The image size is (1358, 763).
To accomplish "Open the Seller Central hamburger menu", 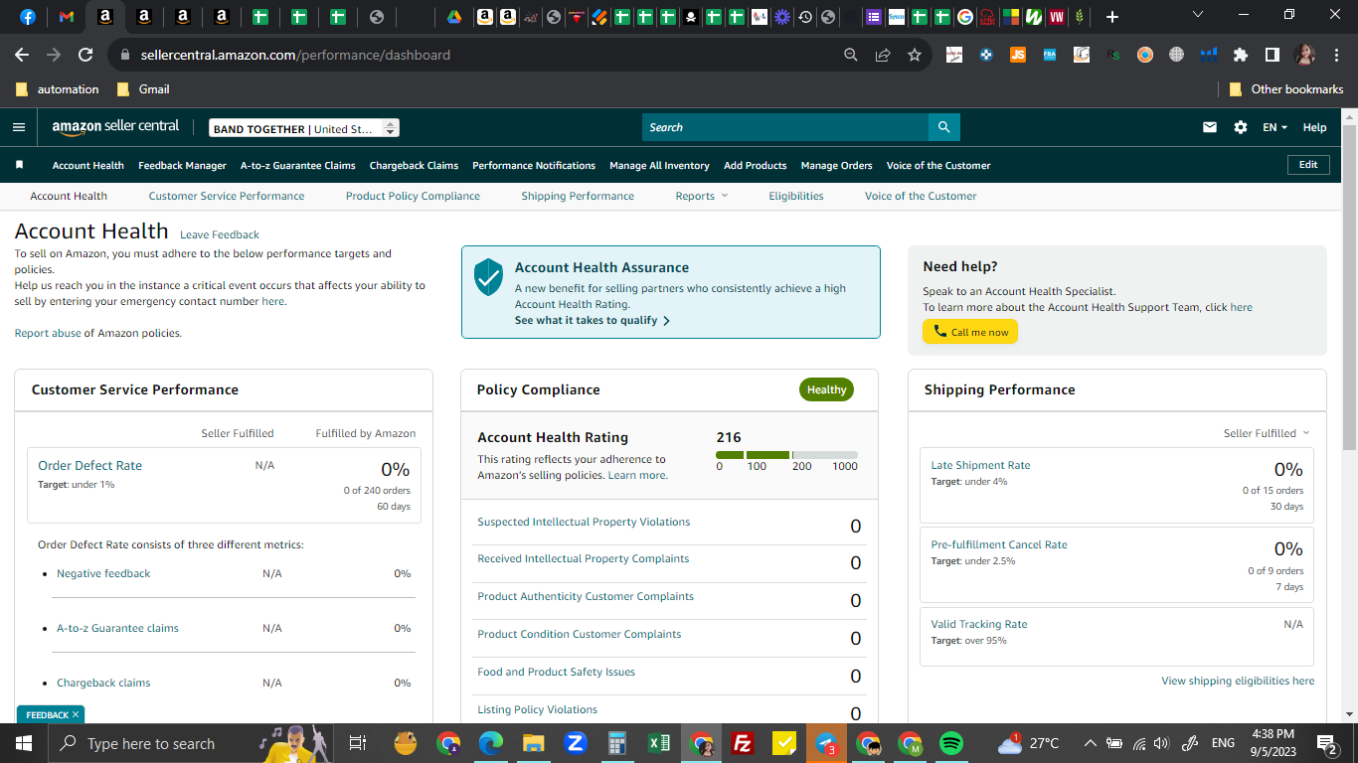I will point(19,127).
